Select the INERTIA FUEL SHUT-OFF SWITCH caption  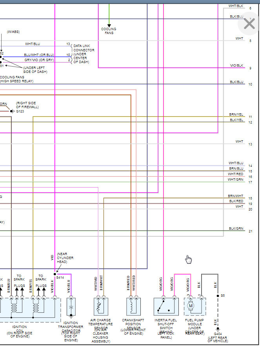click(x=166, y=329)
